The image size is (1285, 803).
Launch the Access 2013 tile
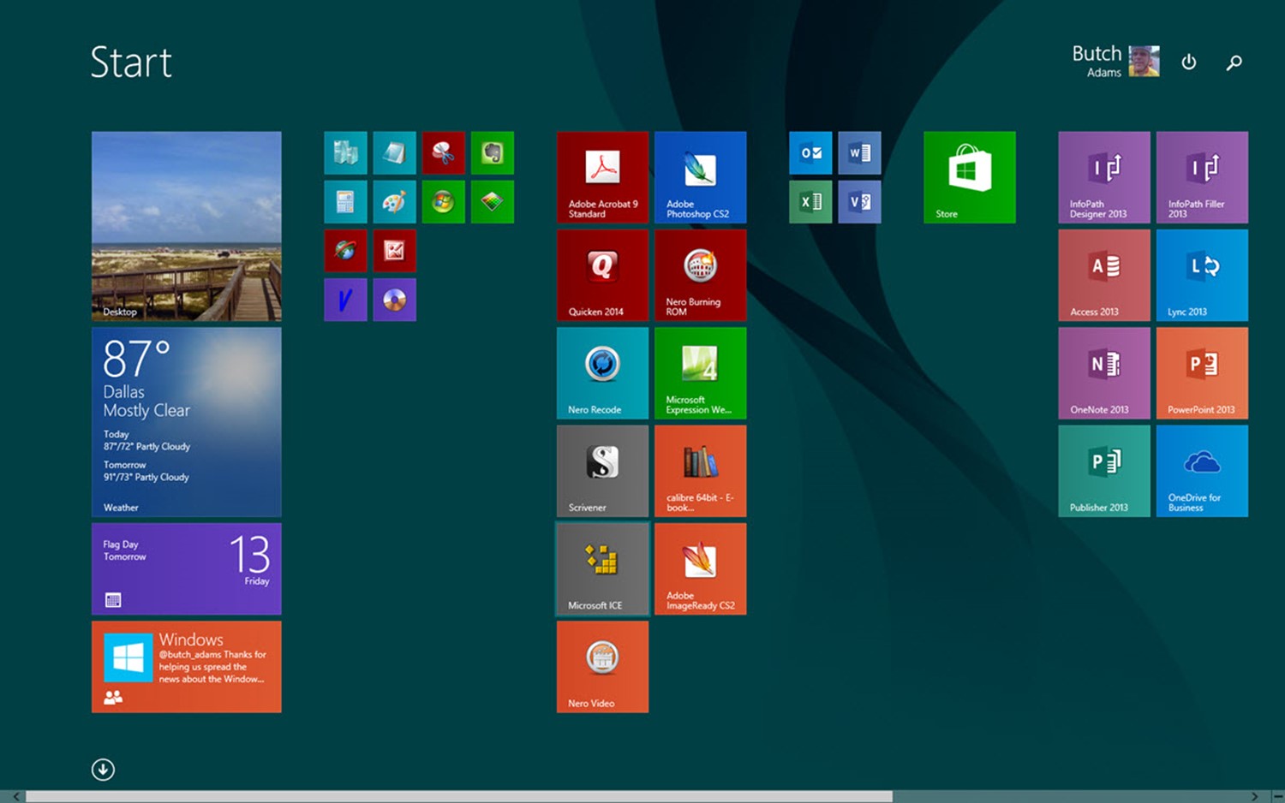(x=1104, y=275)
